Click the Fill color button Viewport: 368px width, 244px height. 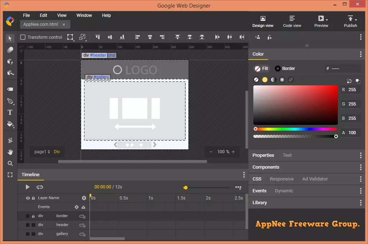[262, 69]
